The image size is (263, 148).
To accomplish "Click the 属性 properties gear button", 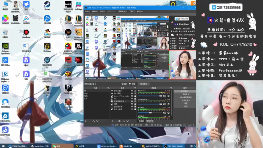I will pos(124,84).
